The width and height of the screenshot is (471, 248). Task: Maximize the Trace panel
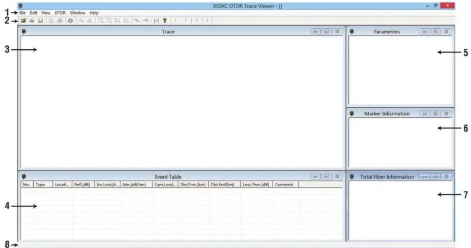coord(326,32)
